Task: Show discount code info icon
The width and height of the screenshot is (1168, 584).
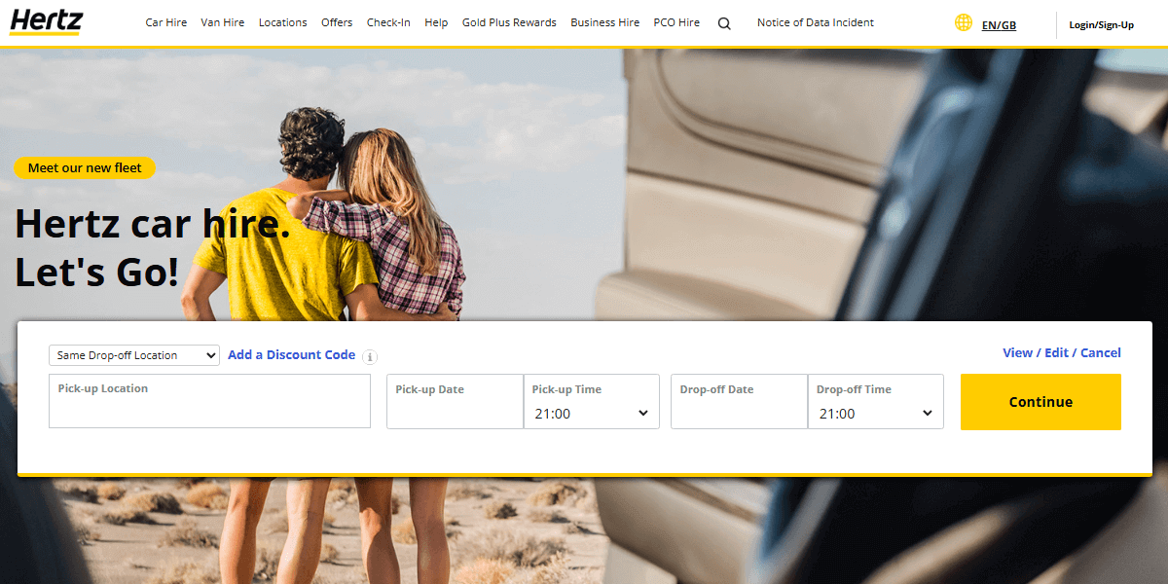Action: coord(370,357)
